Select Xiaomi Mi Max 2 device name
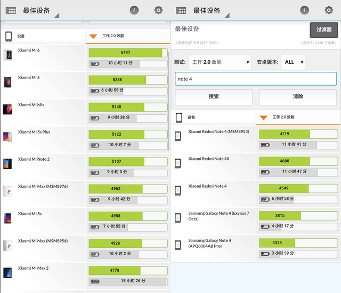341x293 pixels. (x=33, y=268)
